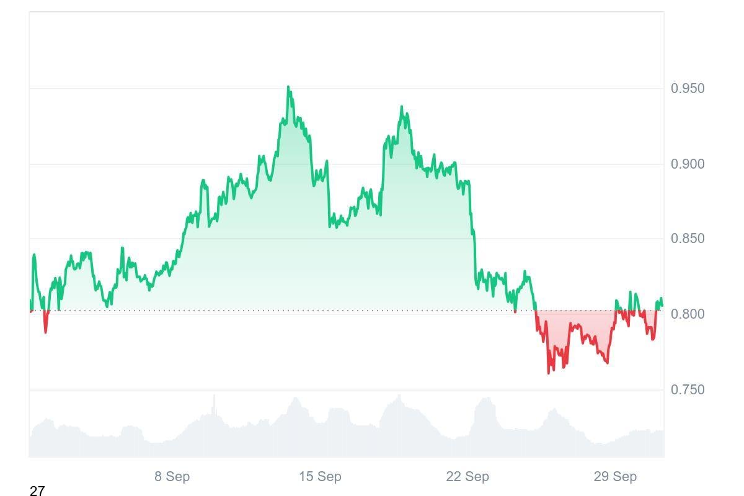The height and width of the screenshot is (496, 744).
Task: Select the 22 Sep date label
Action: tap(467, 477)
